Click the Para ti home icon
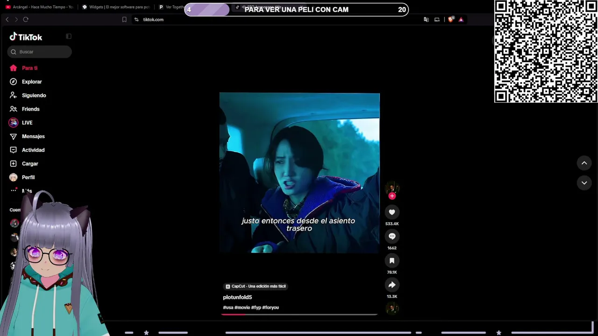This screenshot has height=336, width=598. click(14, 68)
